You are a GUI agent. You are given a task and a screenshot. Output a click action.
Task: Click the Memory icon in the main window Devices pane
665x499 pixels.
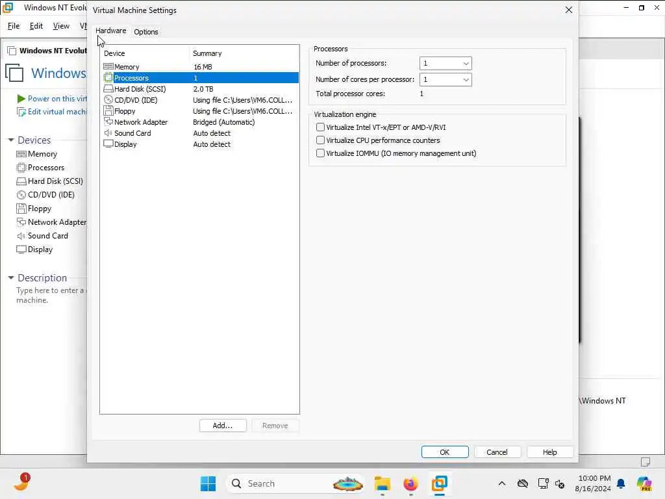[21, 153]
